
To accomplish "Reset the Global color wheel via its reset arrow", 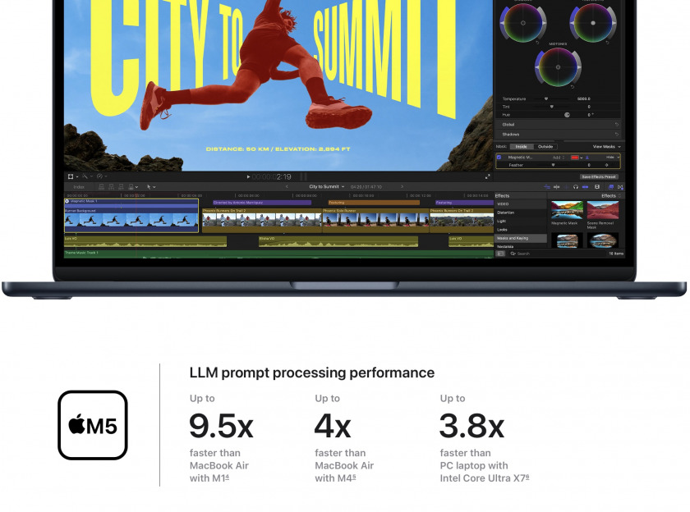I will coord(616,125).
